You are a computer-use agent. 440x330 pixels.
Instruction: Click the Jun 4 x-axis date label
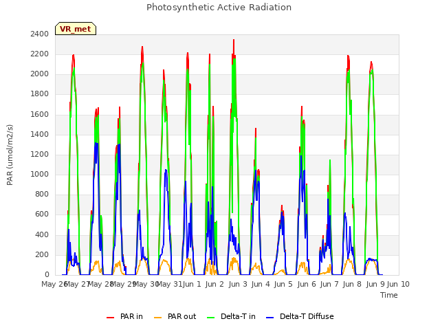point(261,284)
